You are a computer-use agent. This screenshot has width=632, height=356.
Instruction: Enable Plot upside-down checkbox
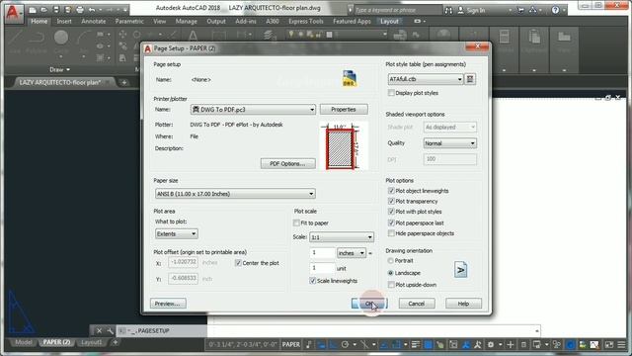(391, 285)
